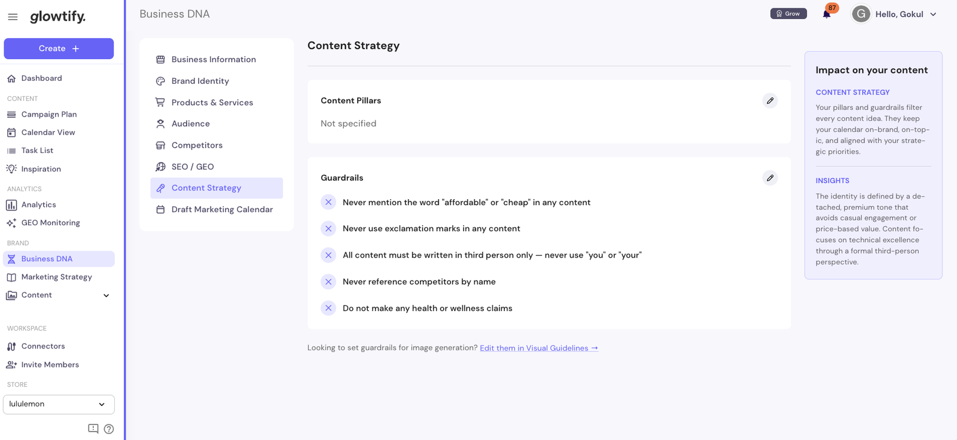Open the hamburger menu icon
The width and height of the screenshot is (957, 440).
13,17
